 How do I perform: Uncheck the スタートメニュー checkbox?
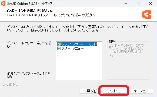click(x=59, y=48)
